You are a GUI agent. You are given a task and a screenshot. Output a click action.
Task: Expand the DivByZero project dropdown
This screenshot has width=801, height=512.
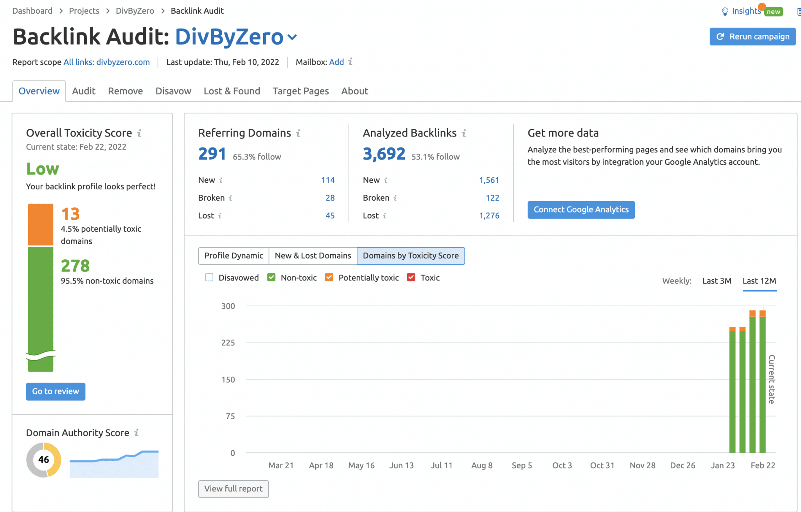coord(292,37)
